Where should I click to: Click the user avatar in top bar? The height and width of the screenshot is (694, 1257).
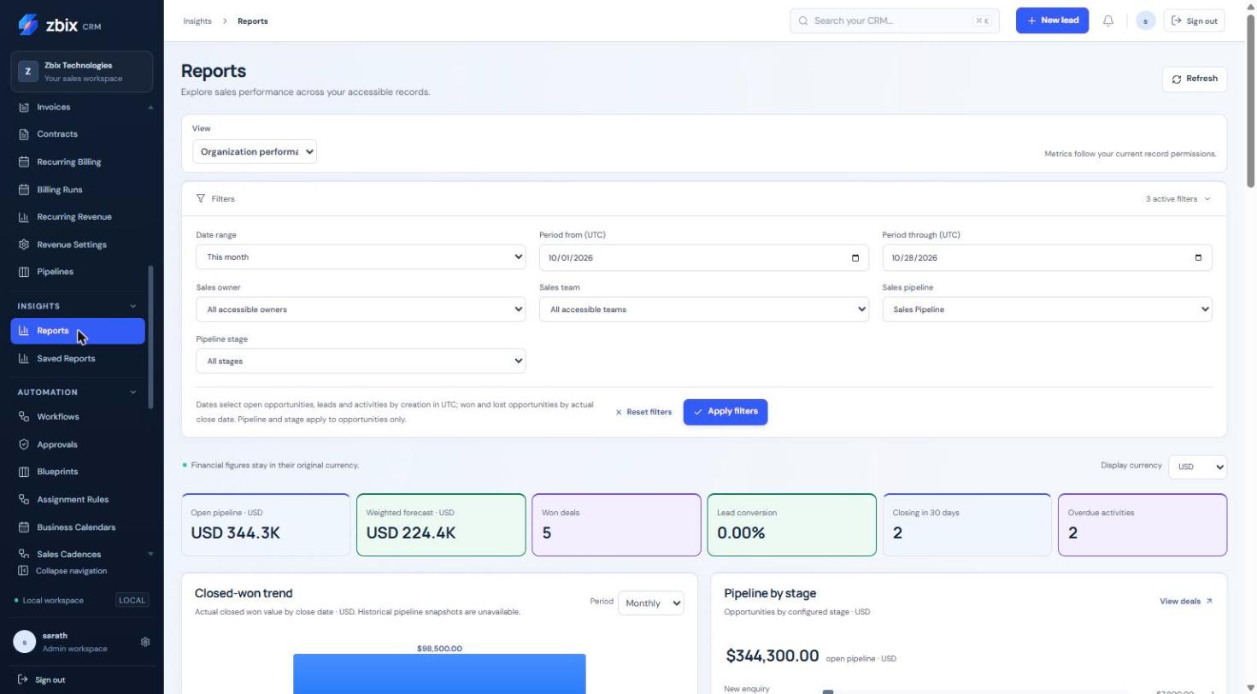click(1146, 21)
